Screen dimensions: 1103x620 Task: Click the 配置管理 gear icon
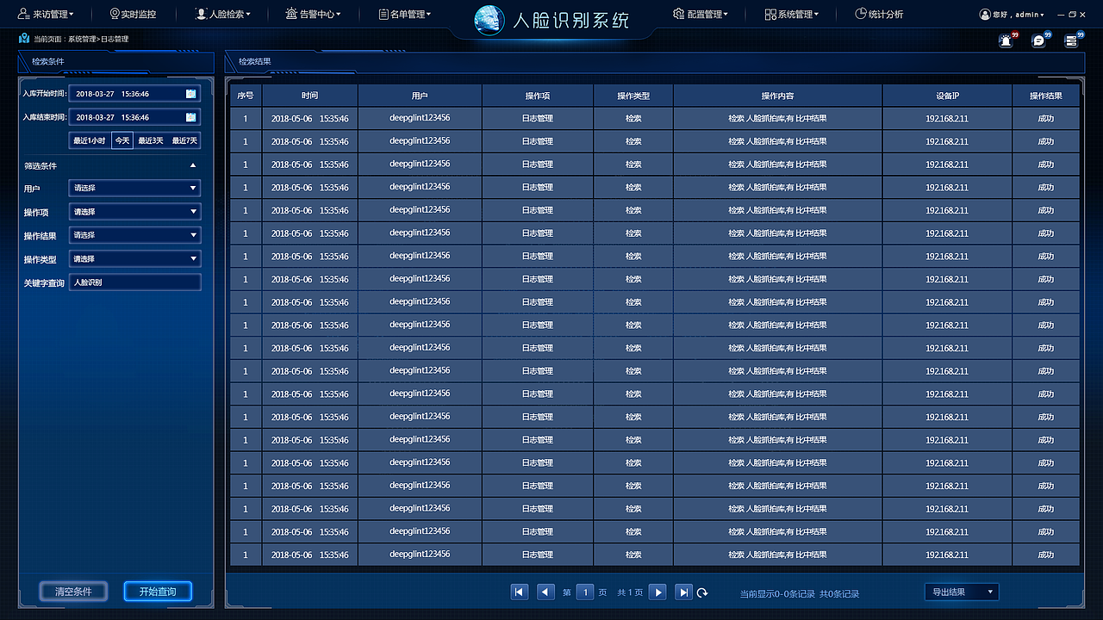(x=679, y=14)
